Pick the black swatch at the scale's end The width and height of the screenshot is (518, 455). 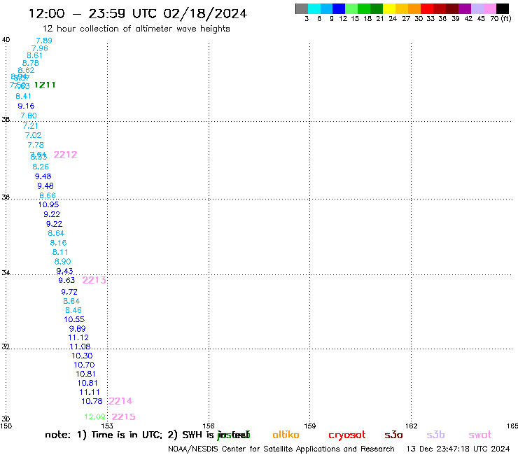(503, 8)
